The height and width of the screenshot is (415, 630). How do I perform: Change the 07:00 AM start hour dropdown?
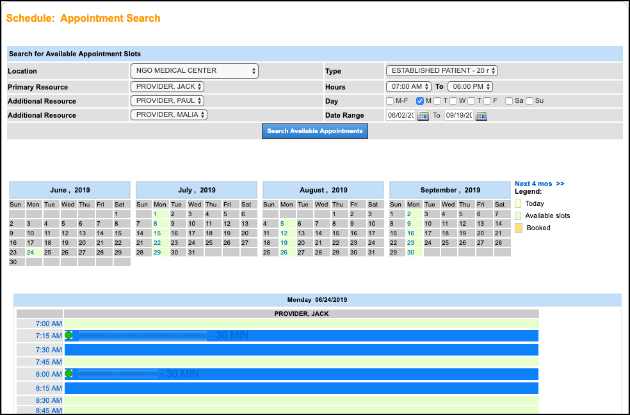tap(408, 87)
